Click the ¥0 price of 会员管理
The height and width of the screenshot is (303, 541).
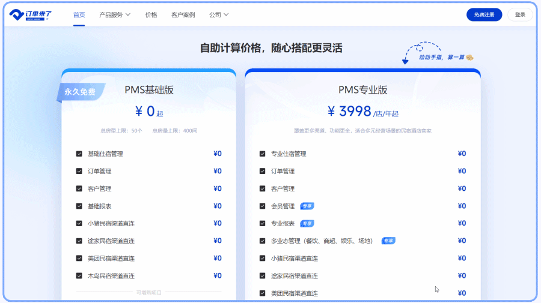462,206
